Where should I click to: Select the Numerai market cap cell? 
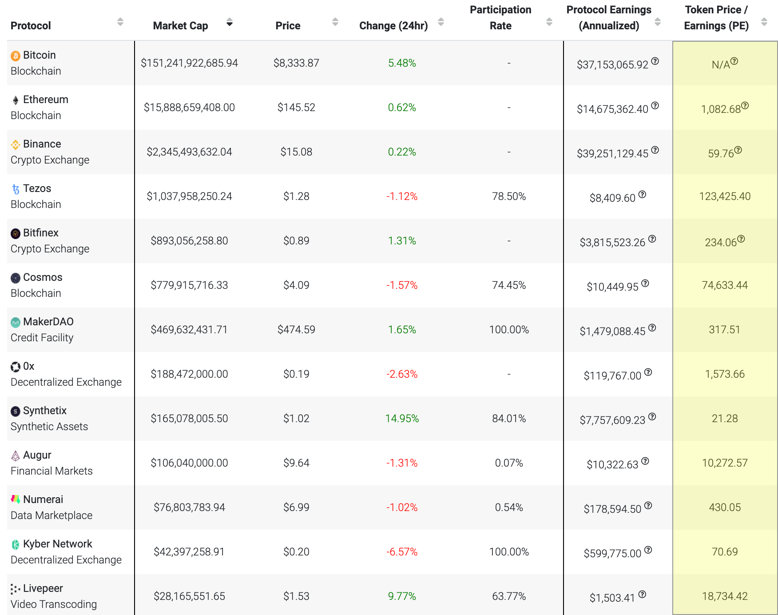click(189, 507)
